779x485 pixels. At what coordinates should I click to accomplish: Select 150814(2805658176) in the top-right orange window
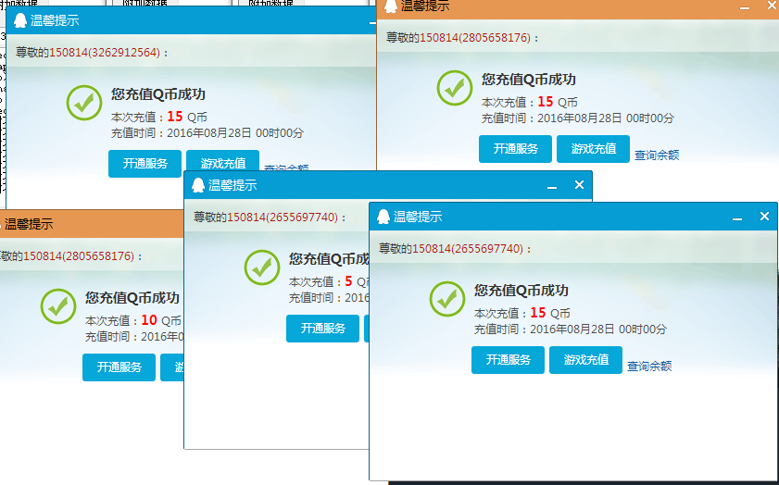coord(475,38)
